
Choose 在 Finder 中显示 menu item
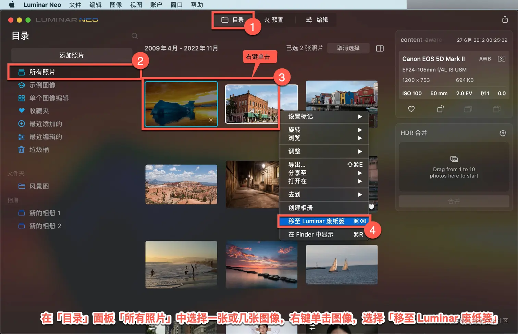coord(324,235)
